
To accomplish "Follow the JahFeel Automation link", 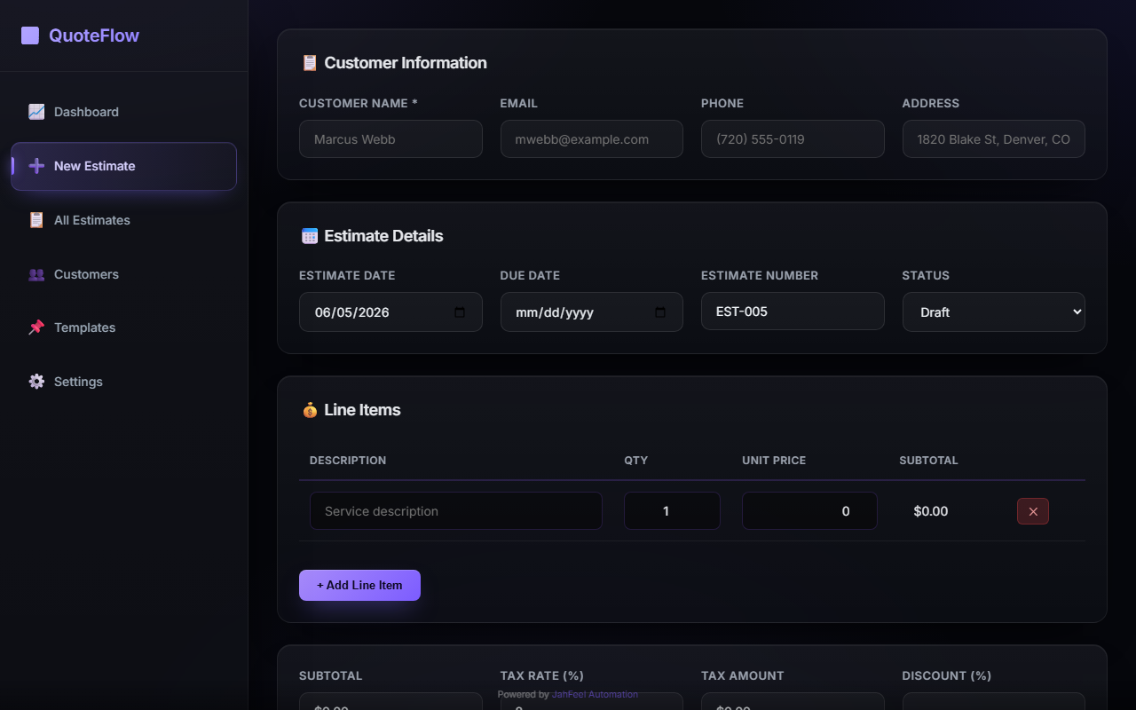I will coord(595,695).
